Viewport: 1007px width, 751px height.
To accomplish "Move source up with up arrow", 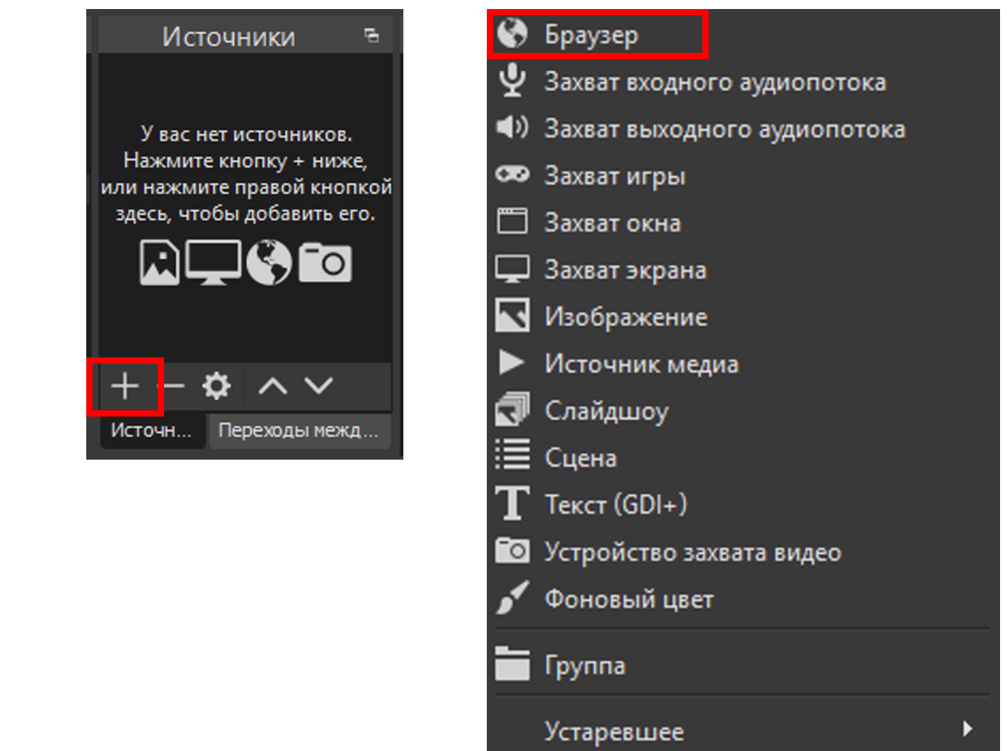I will point(273,386).
